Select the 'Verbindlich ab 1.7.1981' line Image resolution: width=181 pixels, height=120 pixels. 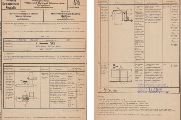coord(71,28)
